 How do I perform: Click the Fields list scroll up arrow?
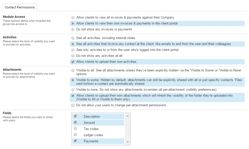point(127,116)
